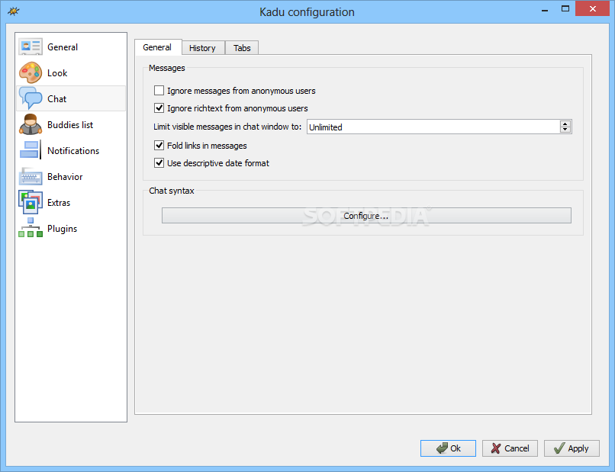Maximize the Kadu configuration window
The image size is (615, 472).
[x=565, y=8]
